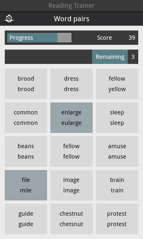Click the timer icon in the header
This screenshot has height=239, width=143.
coord(9,19)
